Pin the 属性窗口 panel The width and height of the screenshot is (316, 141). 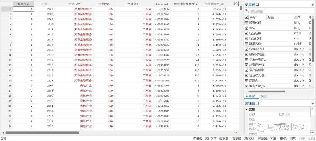point(313,103)
